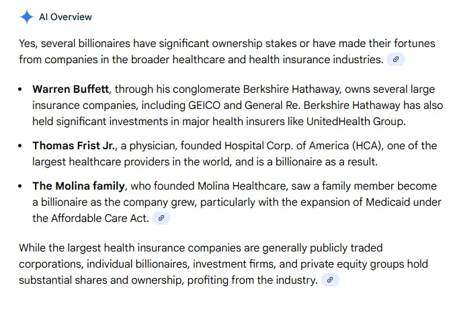The width and height of the screenshot is (453, 310).
Task: Open source link after the intro paragraph
Action: (x=396, y=60)
